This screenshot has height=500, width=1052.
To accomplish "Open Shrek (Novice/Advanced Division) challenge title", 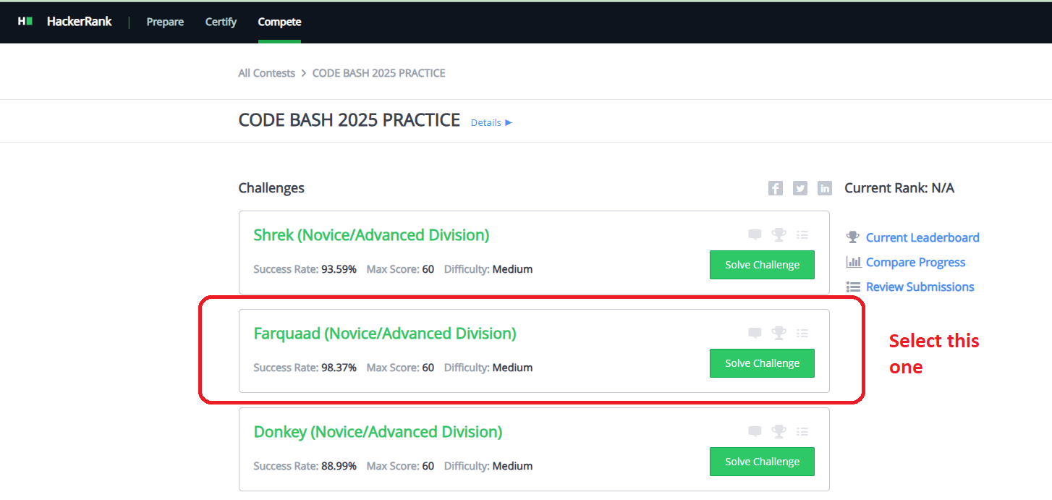I will 371,235.
